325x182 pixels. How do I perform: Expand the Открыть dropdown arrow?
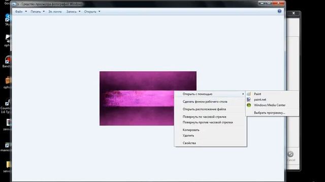[100, 11]
